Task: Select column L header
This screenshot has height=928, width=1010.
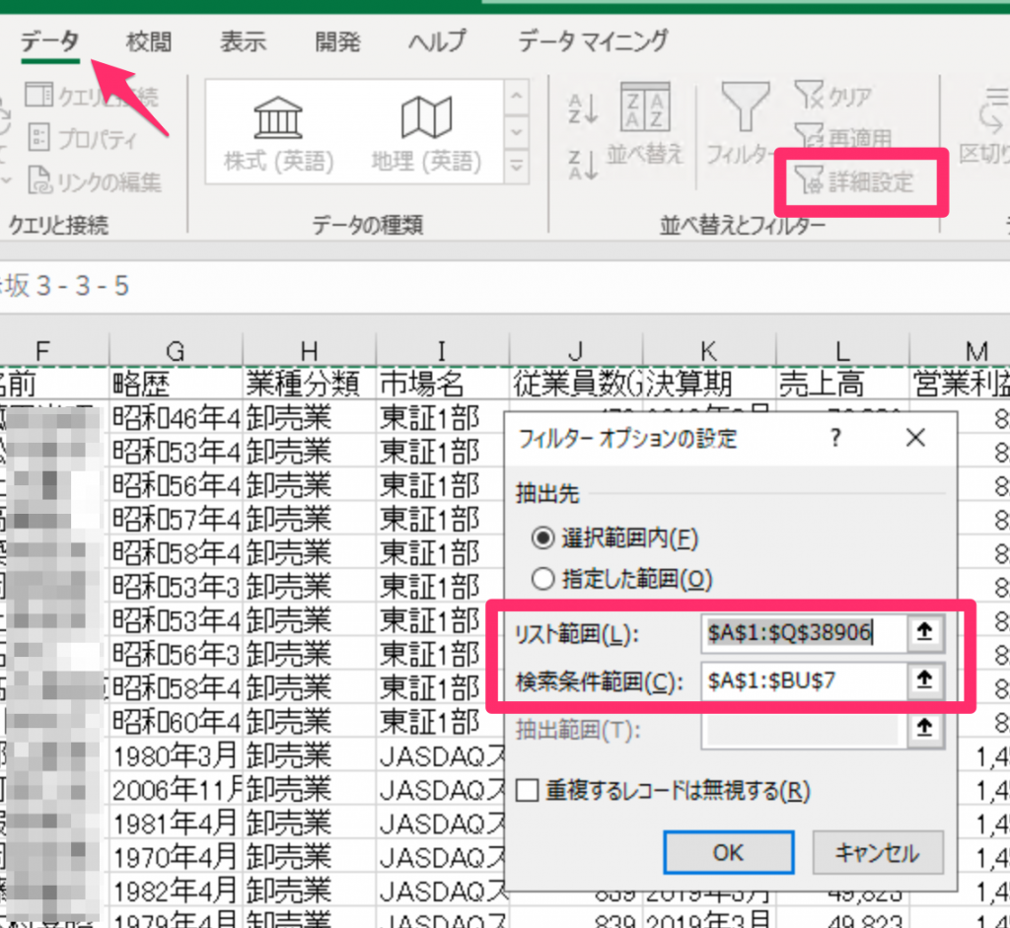Action: pyautogui.click(x=842, y=351)
